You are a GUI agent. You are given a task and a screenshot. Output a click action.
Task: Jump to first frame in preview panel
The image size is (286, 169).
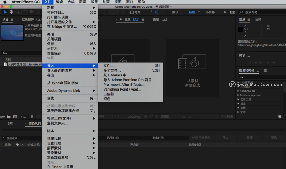[x=249, y=63]
